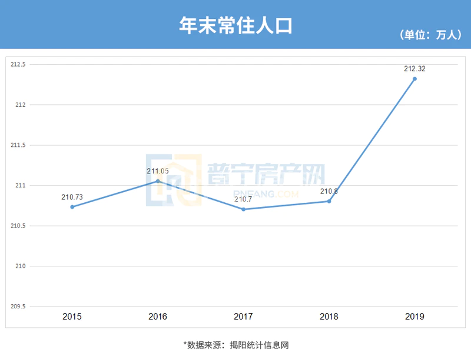Click the 普宁房产网 watermark text
The height and width of the screenshot is (362, 471).
click(266, 175)
